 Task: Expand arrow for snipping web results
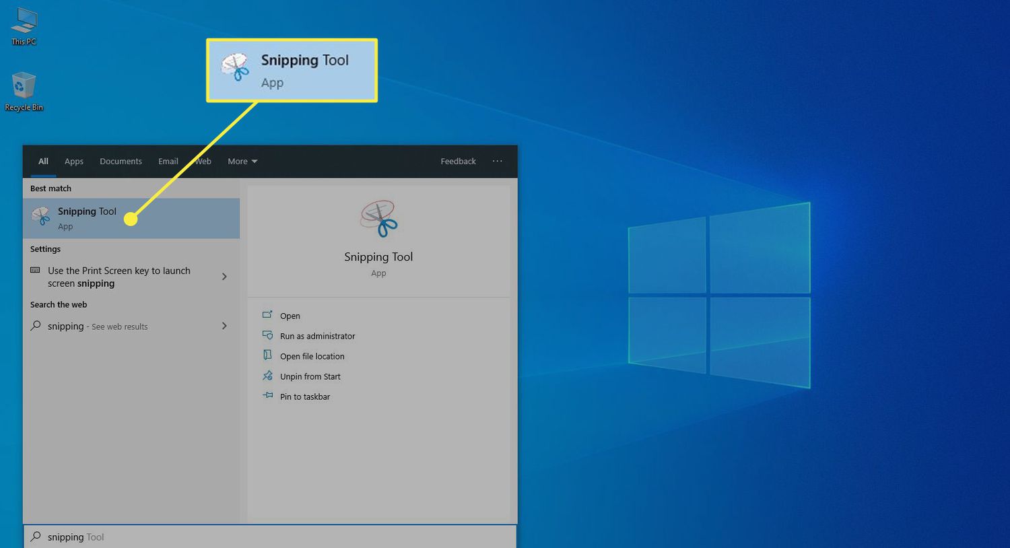(224, 326)
